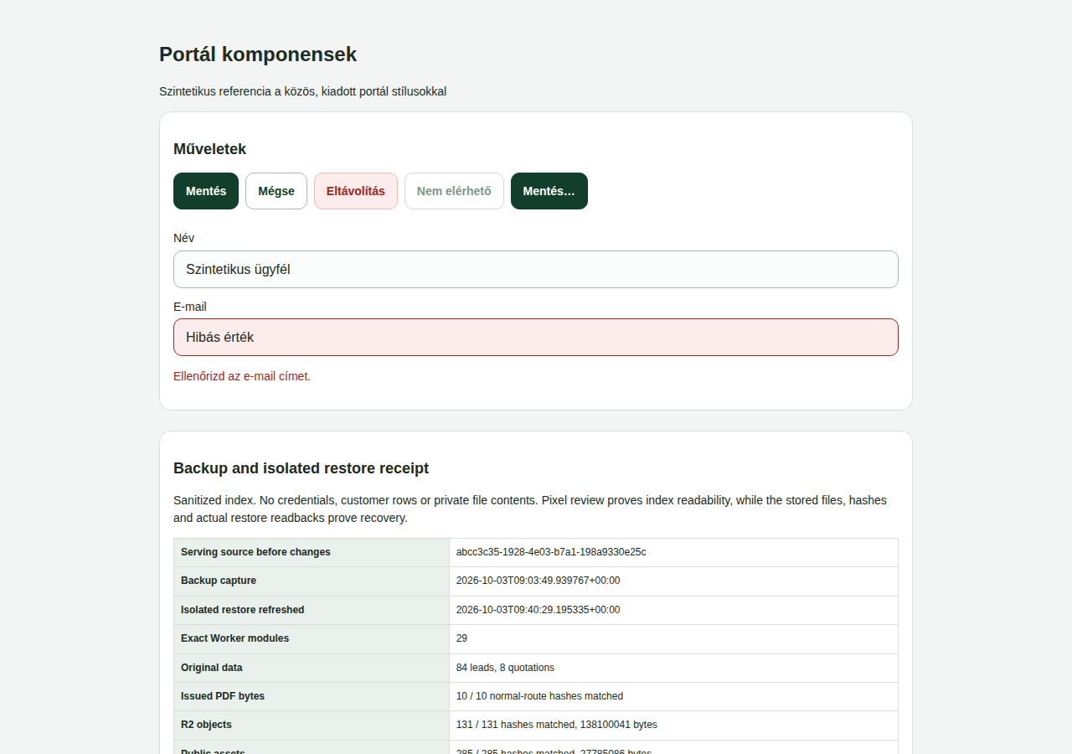Click the disabled Nem elérhető button
The width and height of the screenshot is (1072, 754).
454,191
